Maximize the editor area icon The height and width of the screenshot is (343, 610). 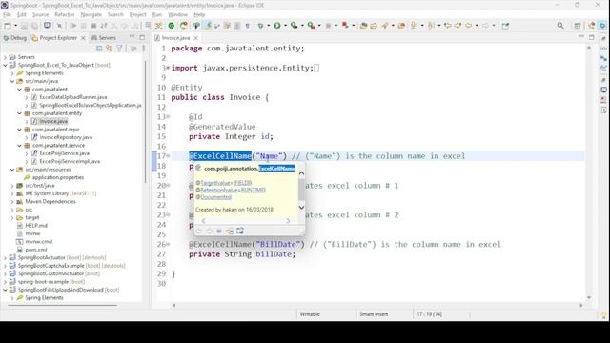tap(592, 37)
